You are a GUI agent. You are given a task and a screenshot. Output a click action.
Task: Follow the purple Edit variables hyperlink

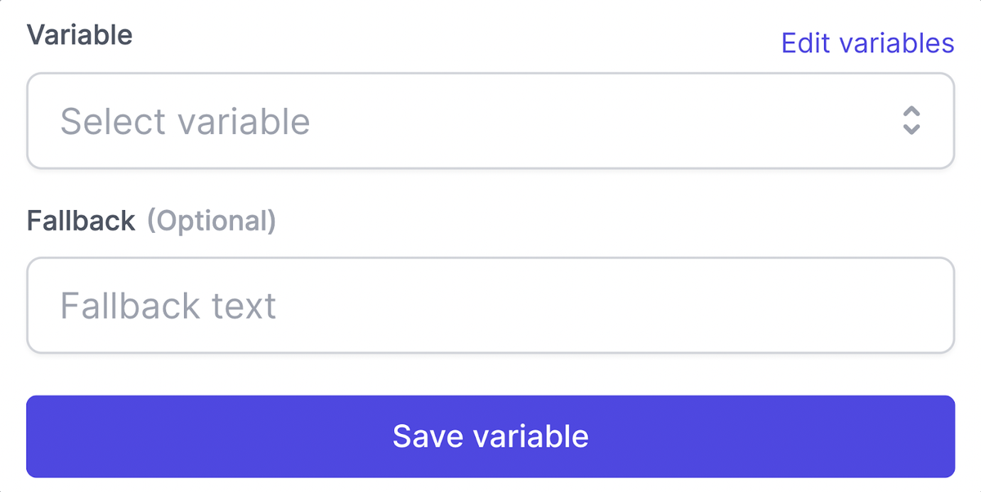[x=867, y=42]
